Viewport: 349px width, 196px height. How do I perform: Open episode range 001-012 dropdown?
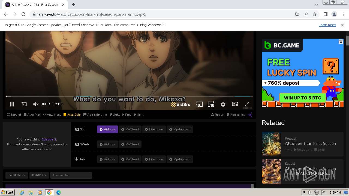(39, 175)
